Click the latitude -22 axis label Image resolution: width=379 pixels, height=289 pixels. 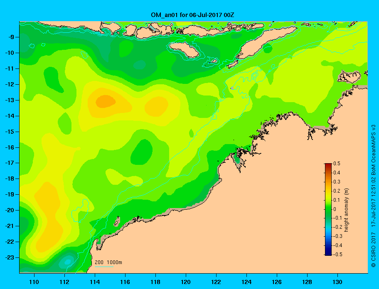coord(10,242)
